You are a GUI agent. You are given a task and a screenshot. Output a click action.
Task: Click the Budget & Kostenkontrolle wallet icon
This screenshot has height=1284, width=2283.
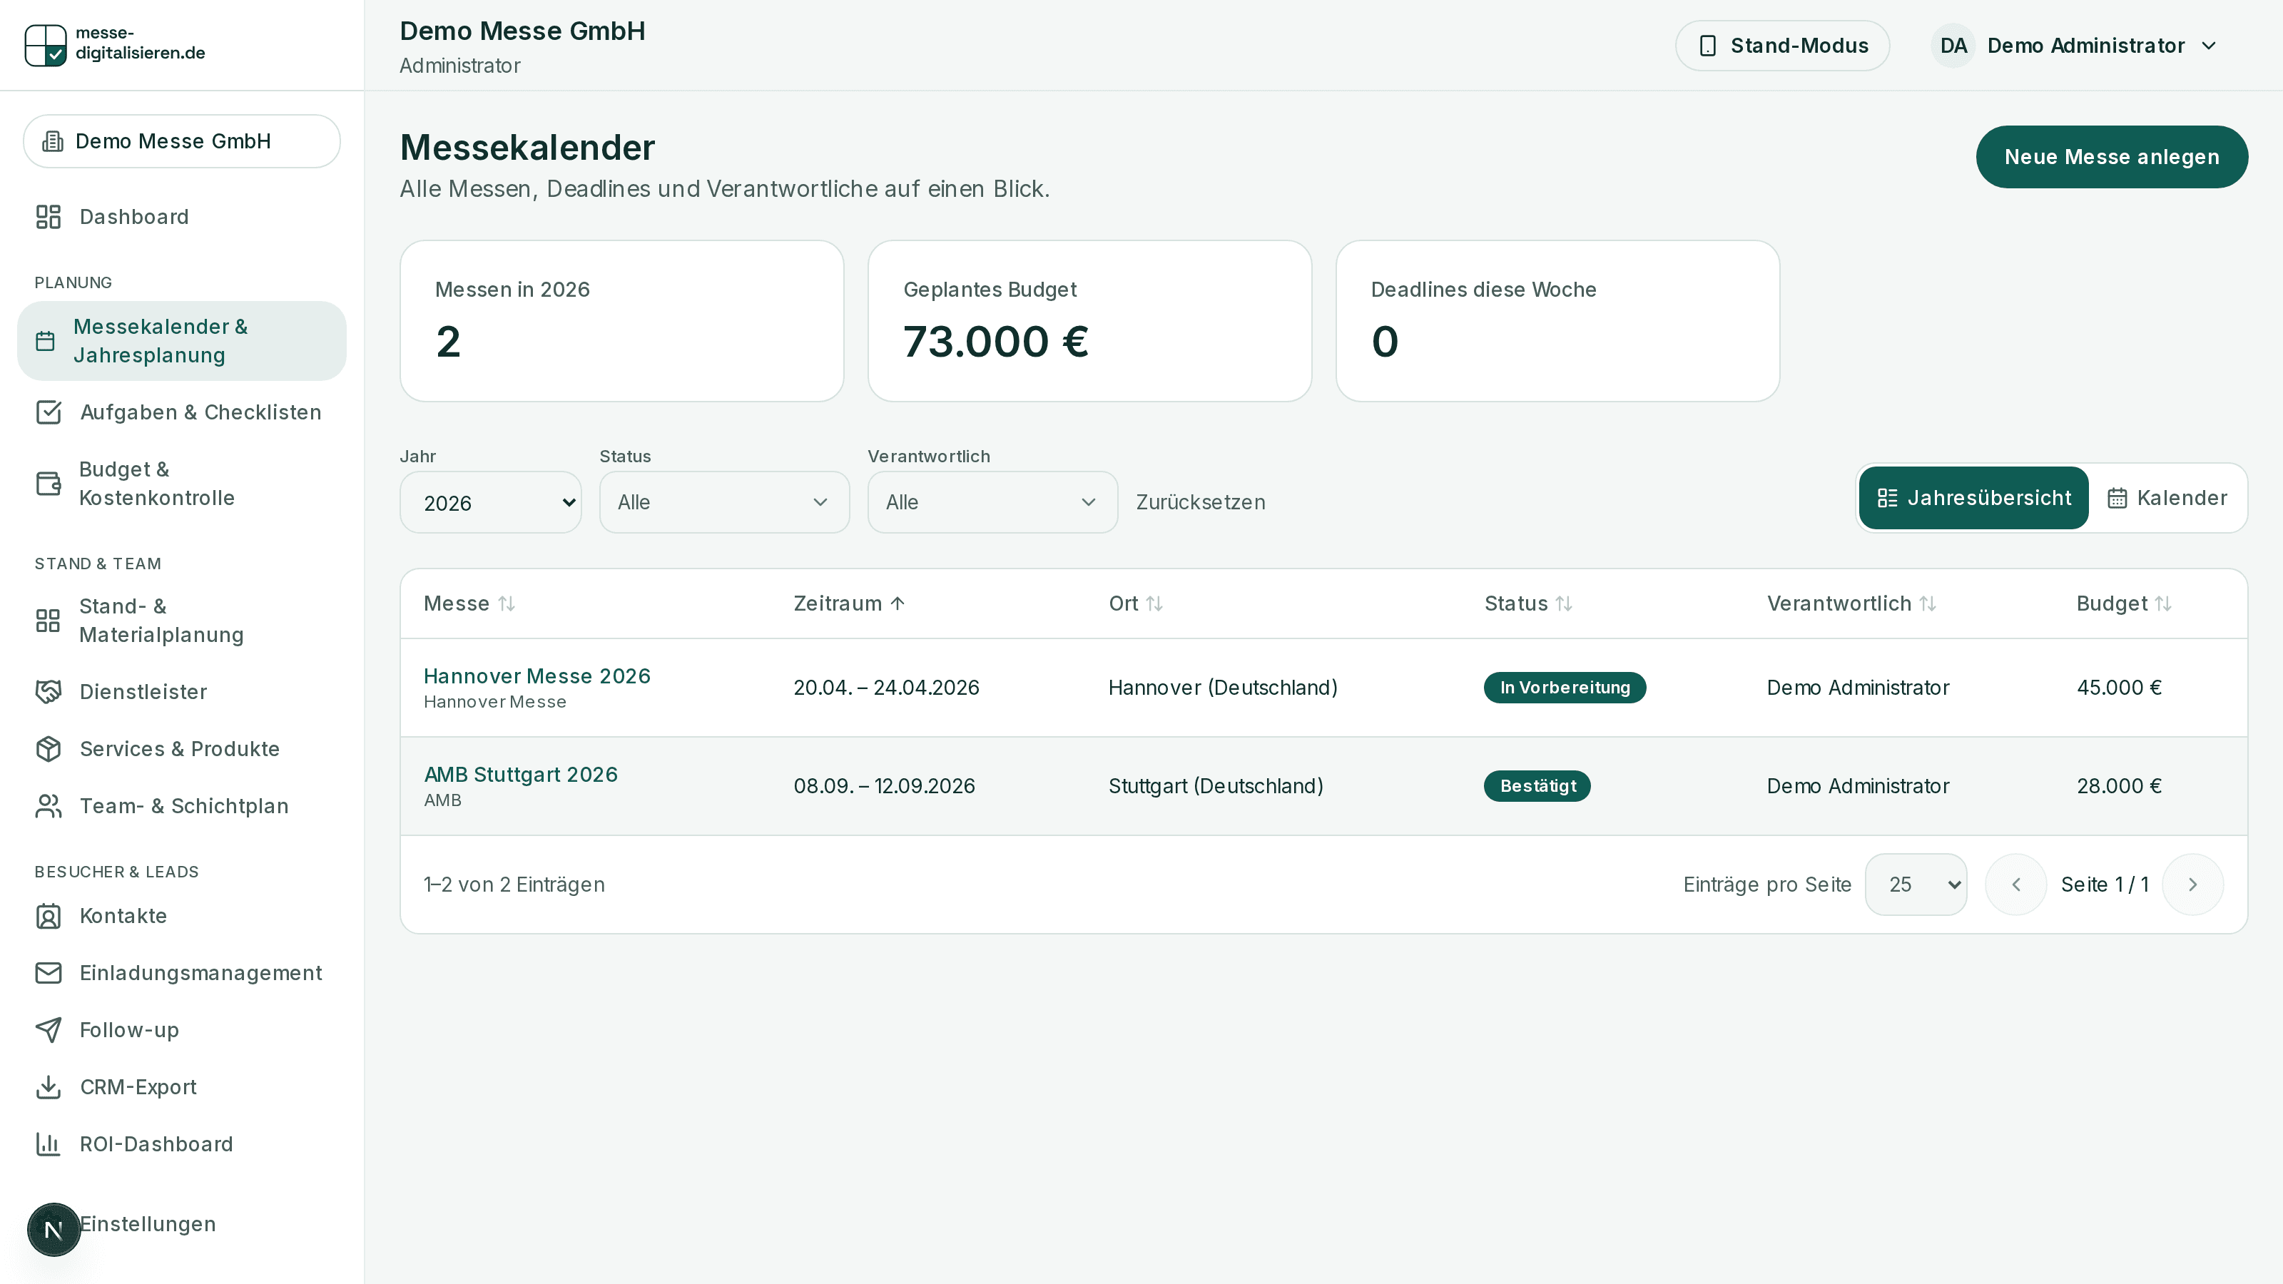pos(49,484)
